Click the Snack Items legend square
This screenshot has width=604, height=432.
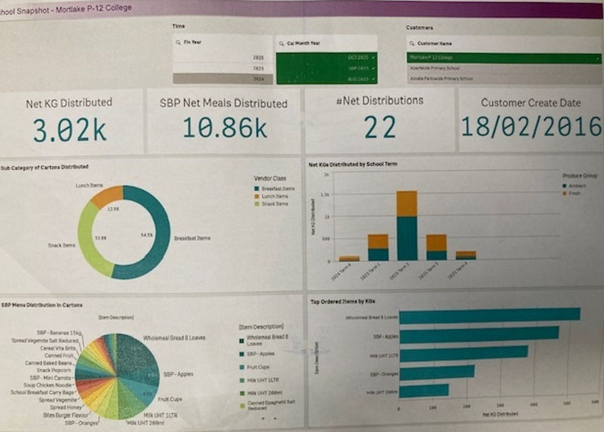pyautogui.click(x=257, y=203)
